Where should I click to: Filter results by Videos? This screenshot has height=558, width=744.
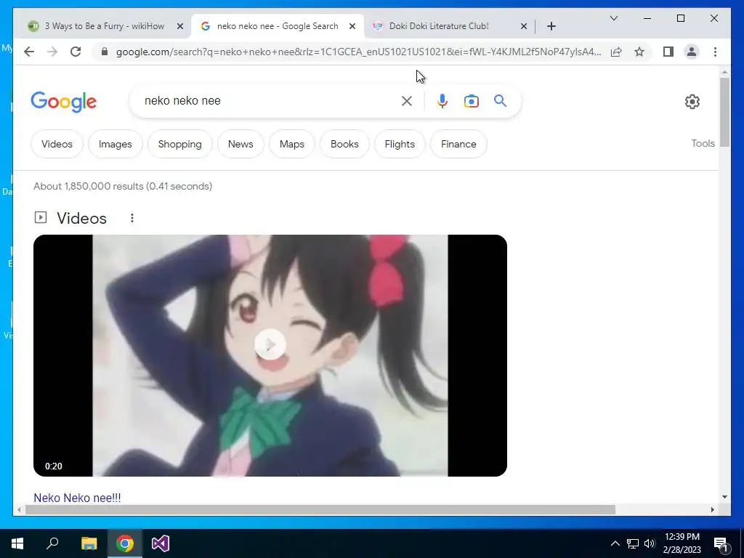[x=57, y=144]
